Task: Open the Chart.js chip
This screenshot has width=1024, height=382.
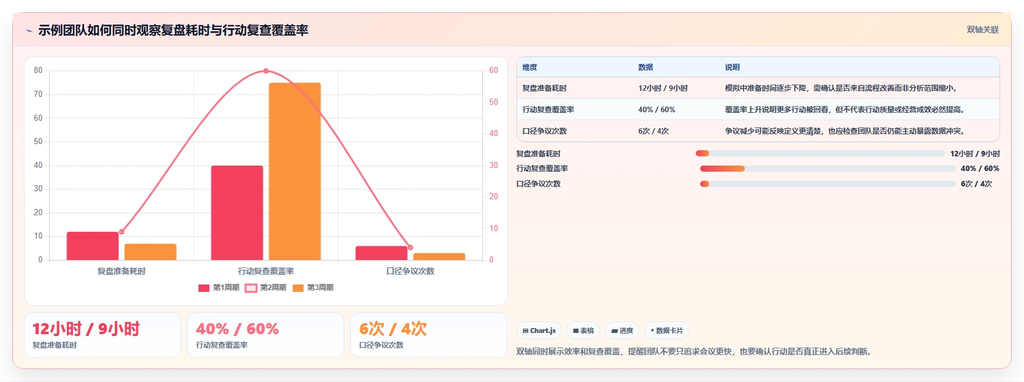Action: (539, 330)
